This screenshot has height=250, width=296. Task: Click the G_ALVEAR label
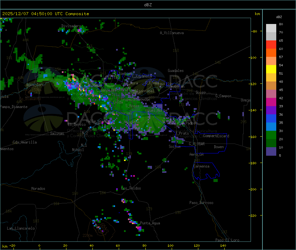(197, 144)
